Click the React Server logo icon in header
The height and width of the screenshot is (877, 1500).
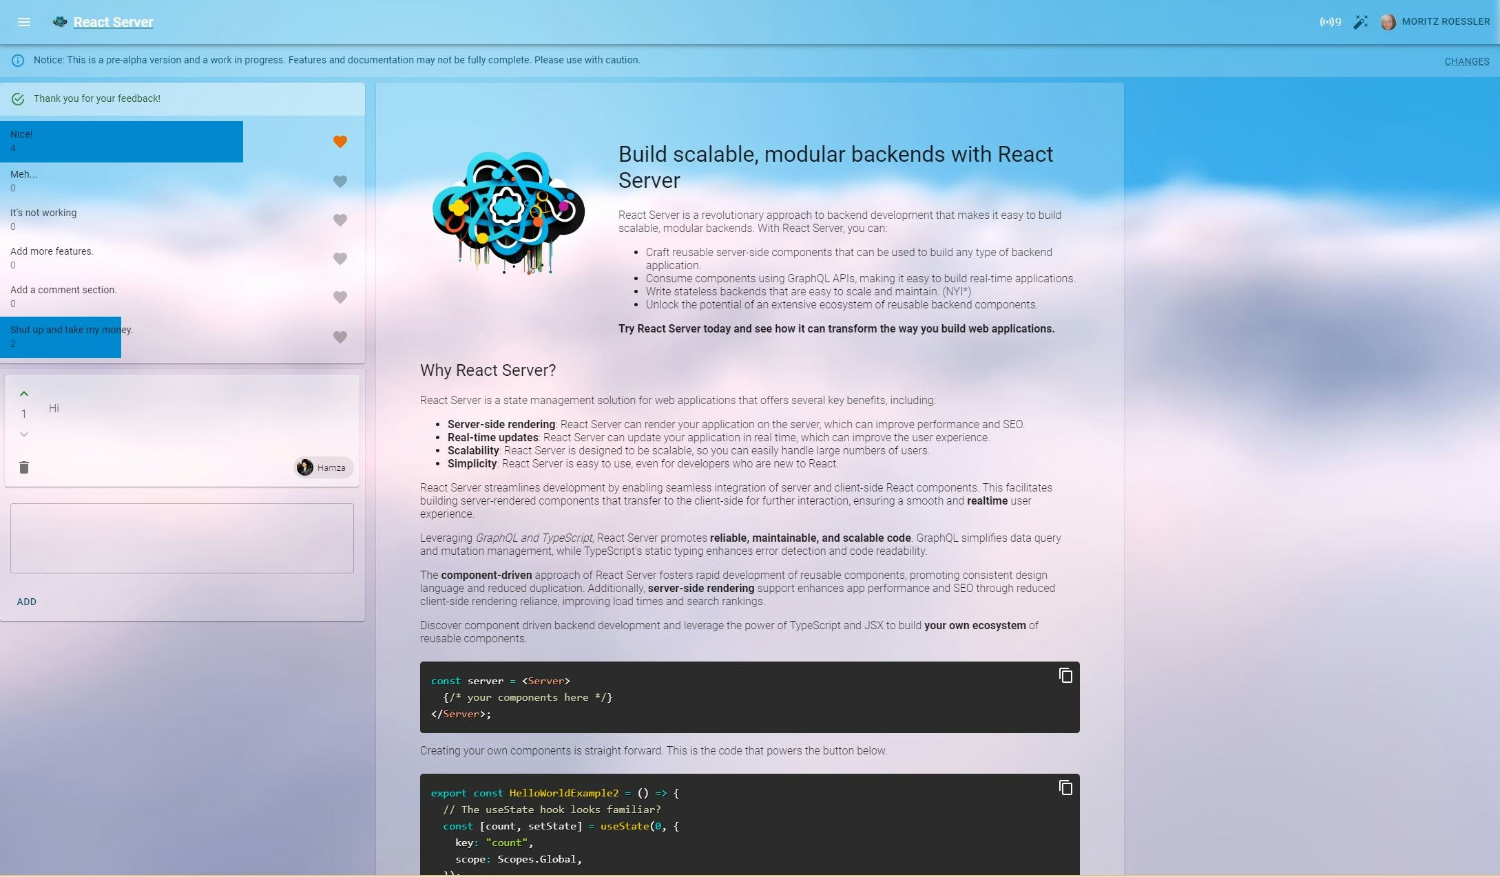[60, 22]
